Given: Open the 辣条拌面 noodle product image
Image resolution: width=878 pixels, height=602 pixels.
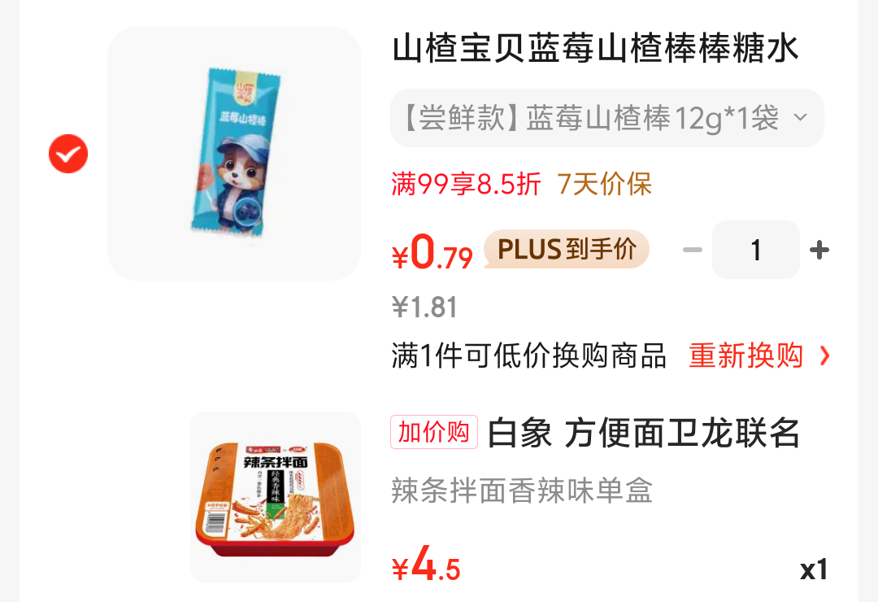Looking at the screenshot, I should (x=276, y=496).
